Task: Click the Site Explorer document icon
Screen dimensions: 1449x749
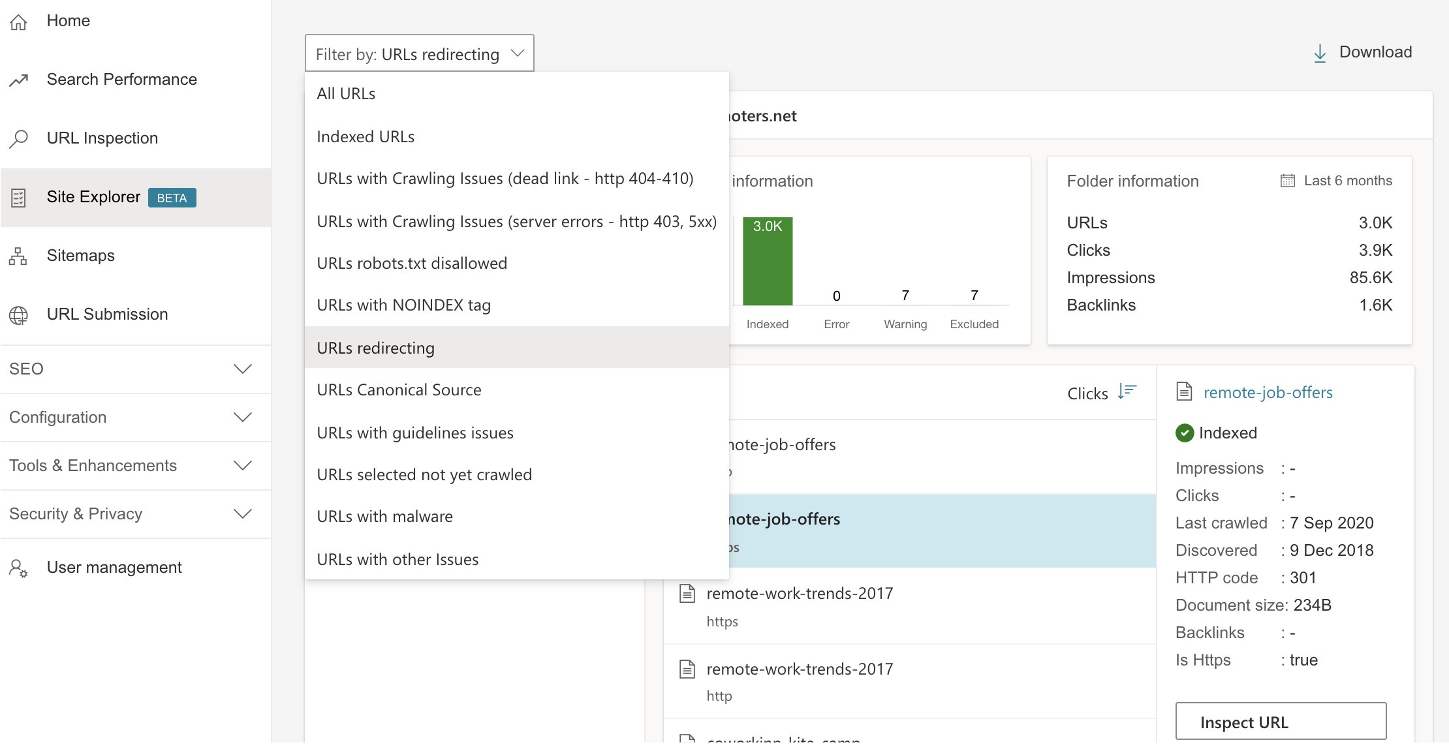Action: [18, 198]
